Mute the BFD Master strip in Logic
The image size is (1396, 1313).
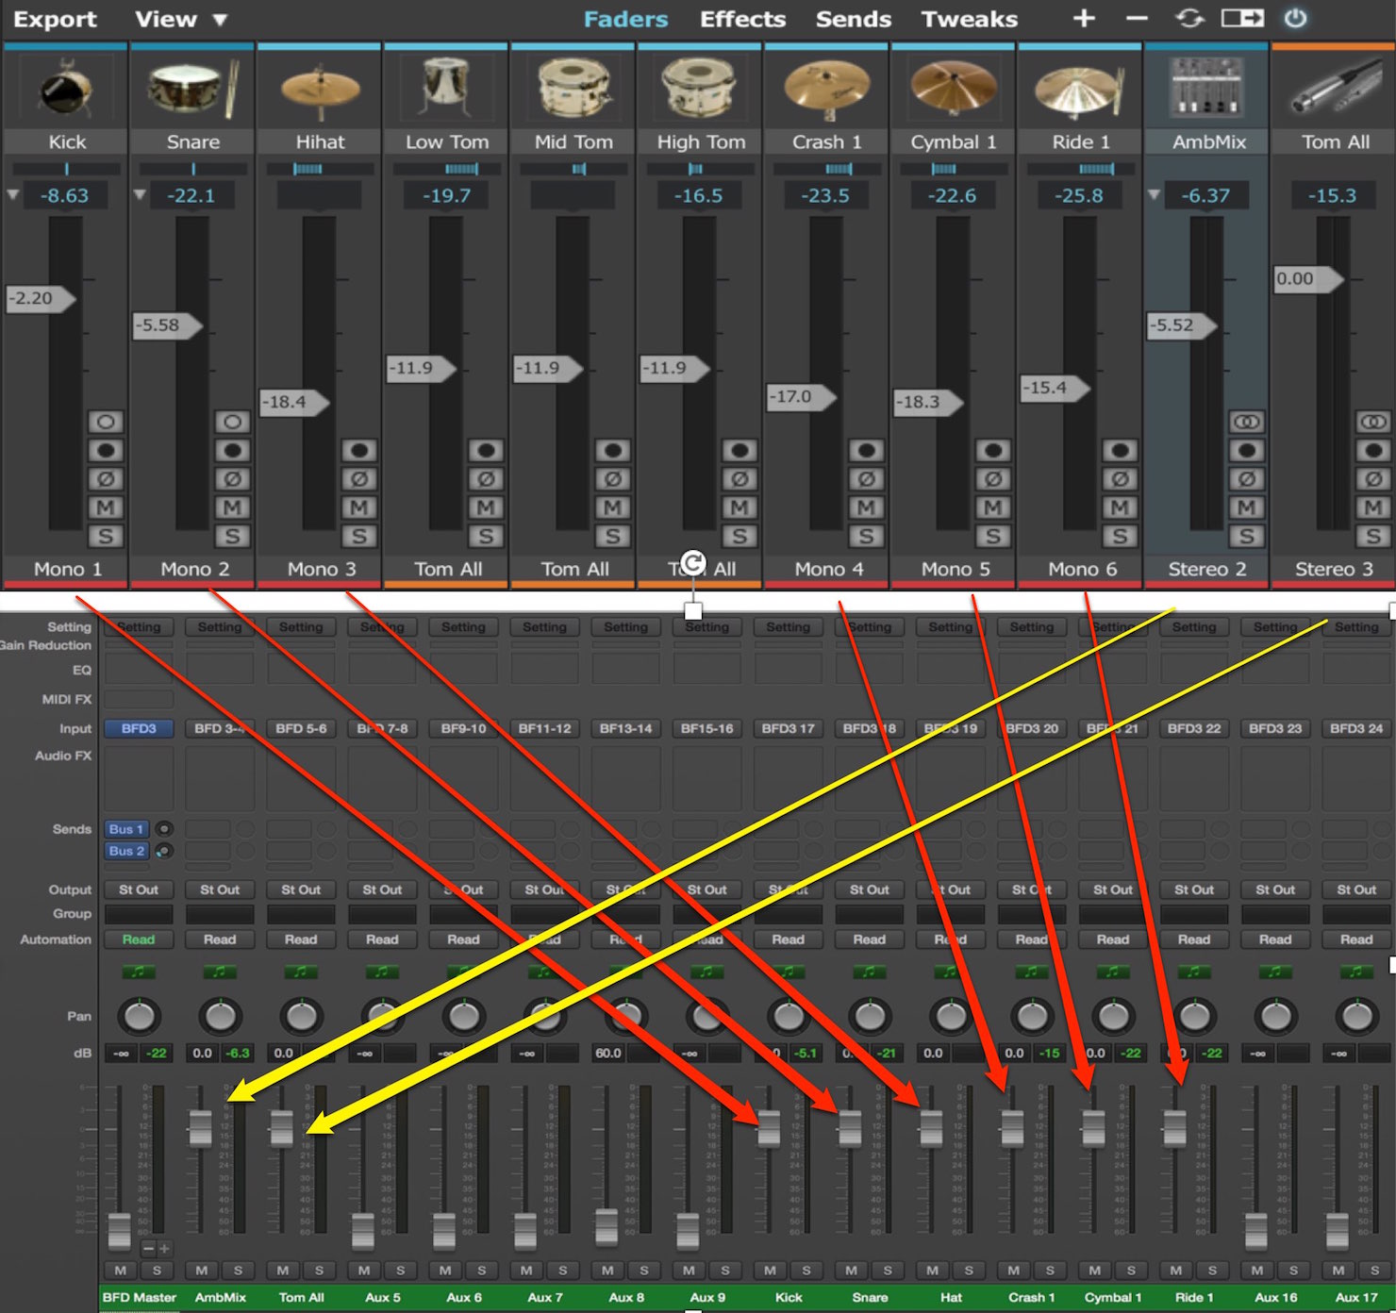(121, 1271)
